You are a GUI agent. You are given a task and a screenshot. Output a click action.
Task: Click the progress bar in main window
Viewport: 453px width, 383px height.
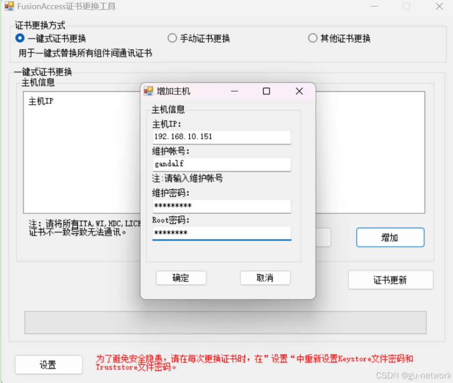point(226,322)
